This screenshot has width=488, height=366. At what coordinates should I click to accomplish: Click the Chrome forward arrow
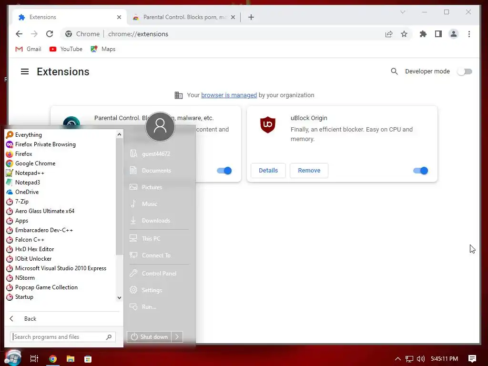[34, 34]
